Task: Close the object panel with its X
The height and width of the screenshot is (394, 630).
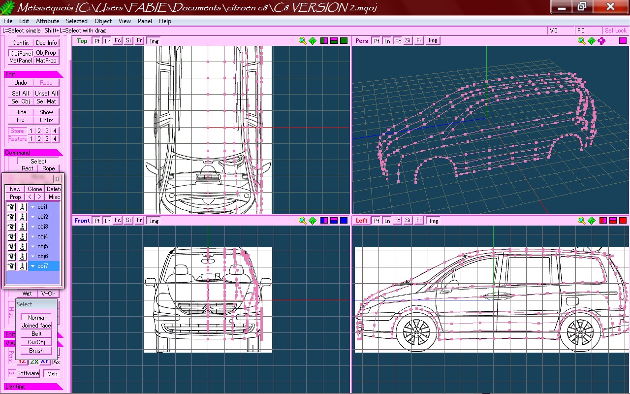Action: point(57,179)
